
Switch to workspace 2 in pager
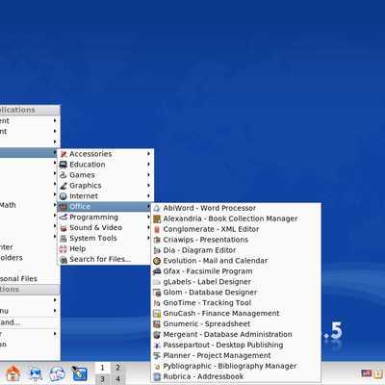[117, 368]
